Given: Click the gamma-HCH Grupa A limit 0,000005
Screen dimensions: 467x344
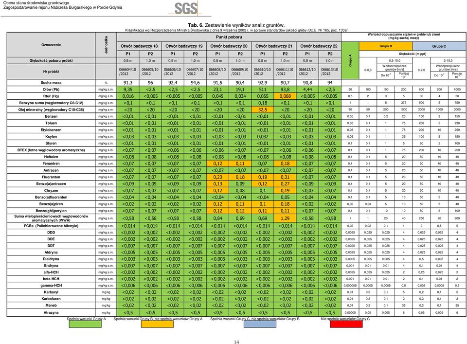Looking at the screenshot, I should tap(350, 285).
